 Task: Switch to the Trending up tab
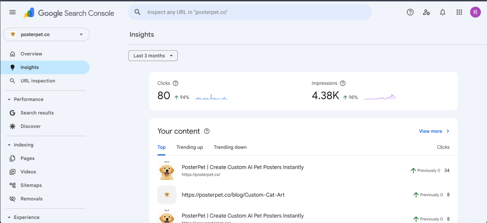(x=190, y=147)
